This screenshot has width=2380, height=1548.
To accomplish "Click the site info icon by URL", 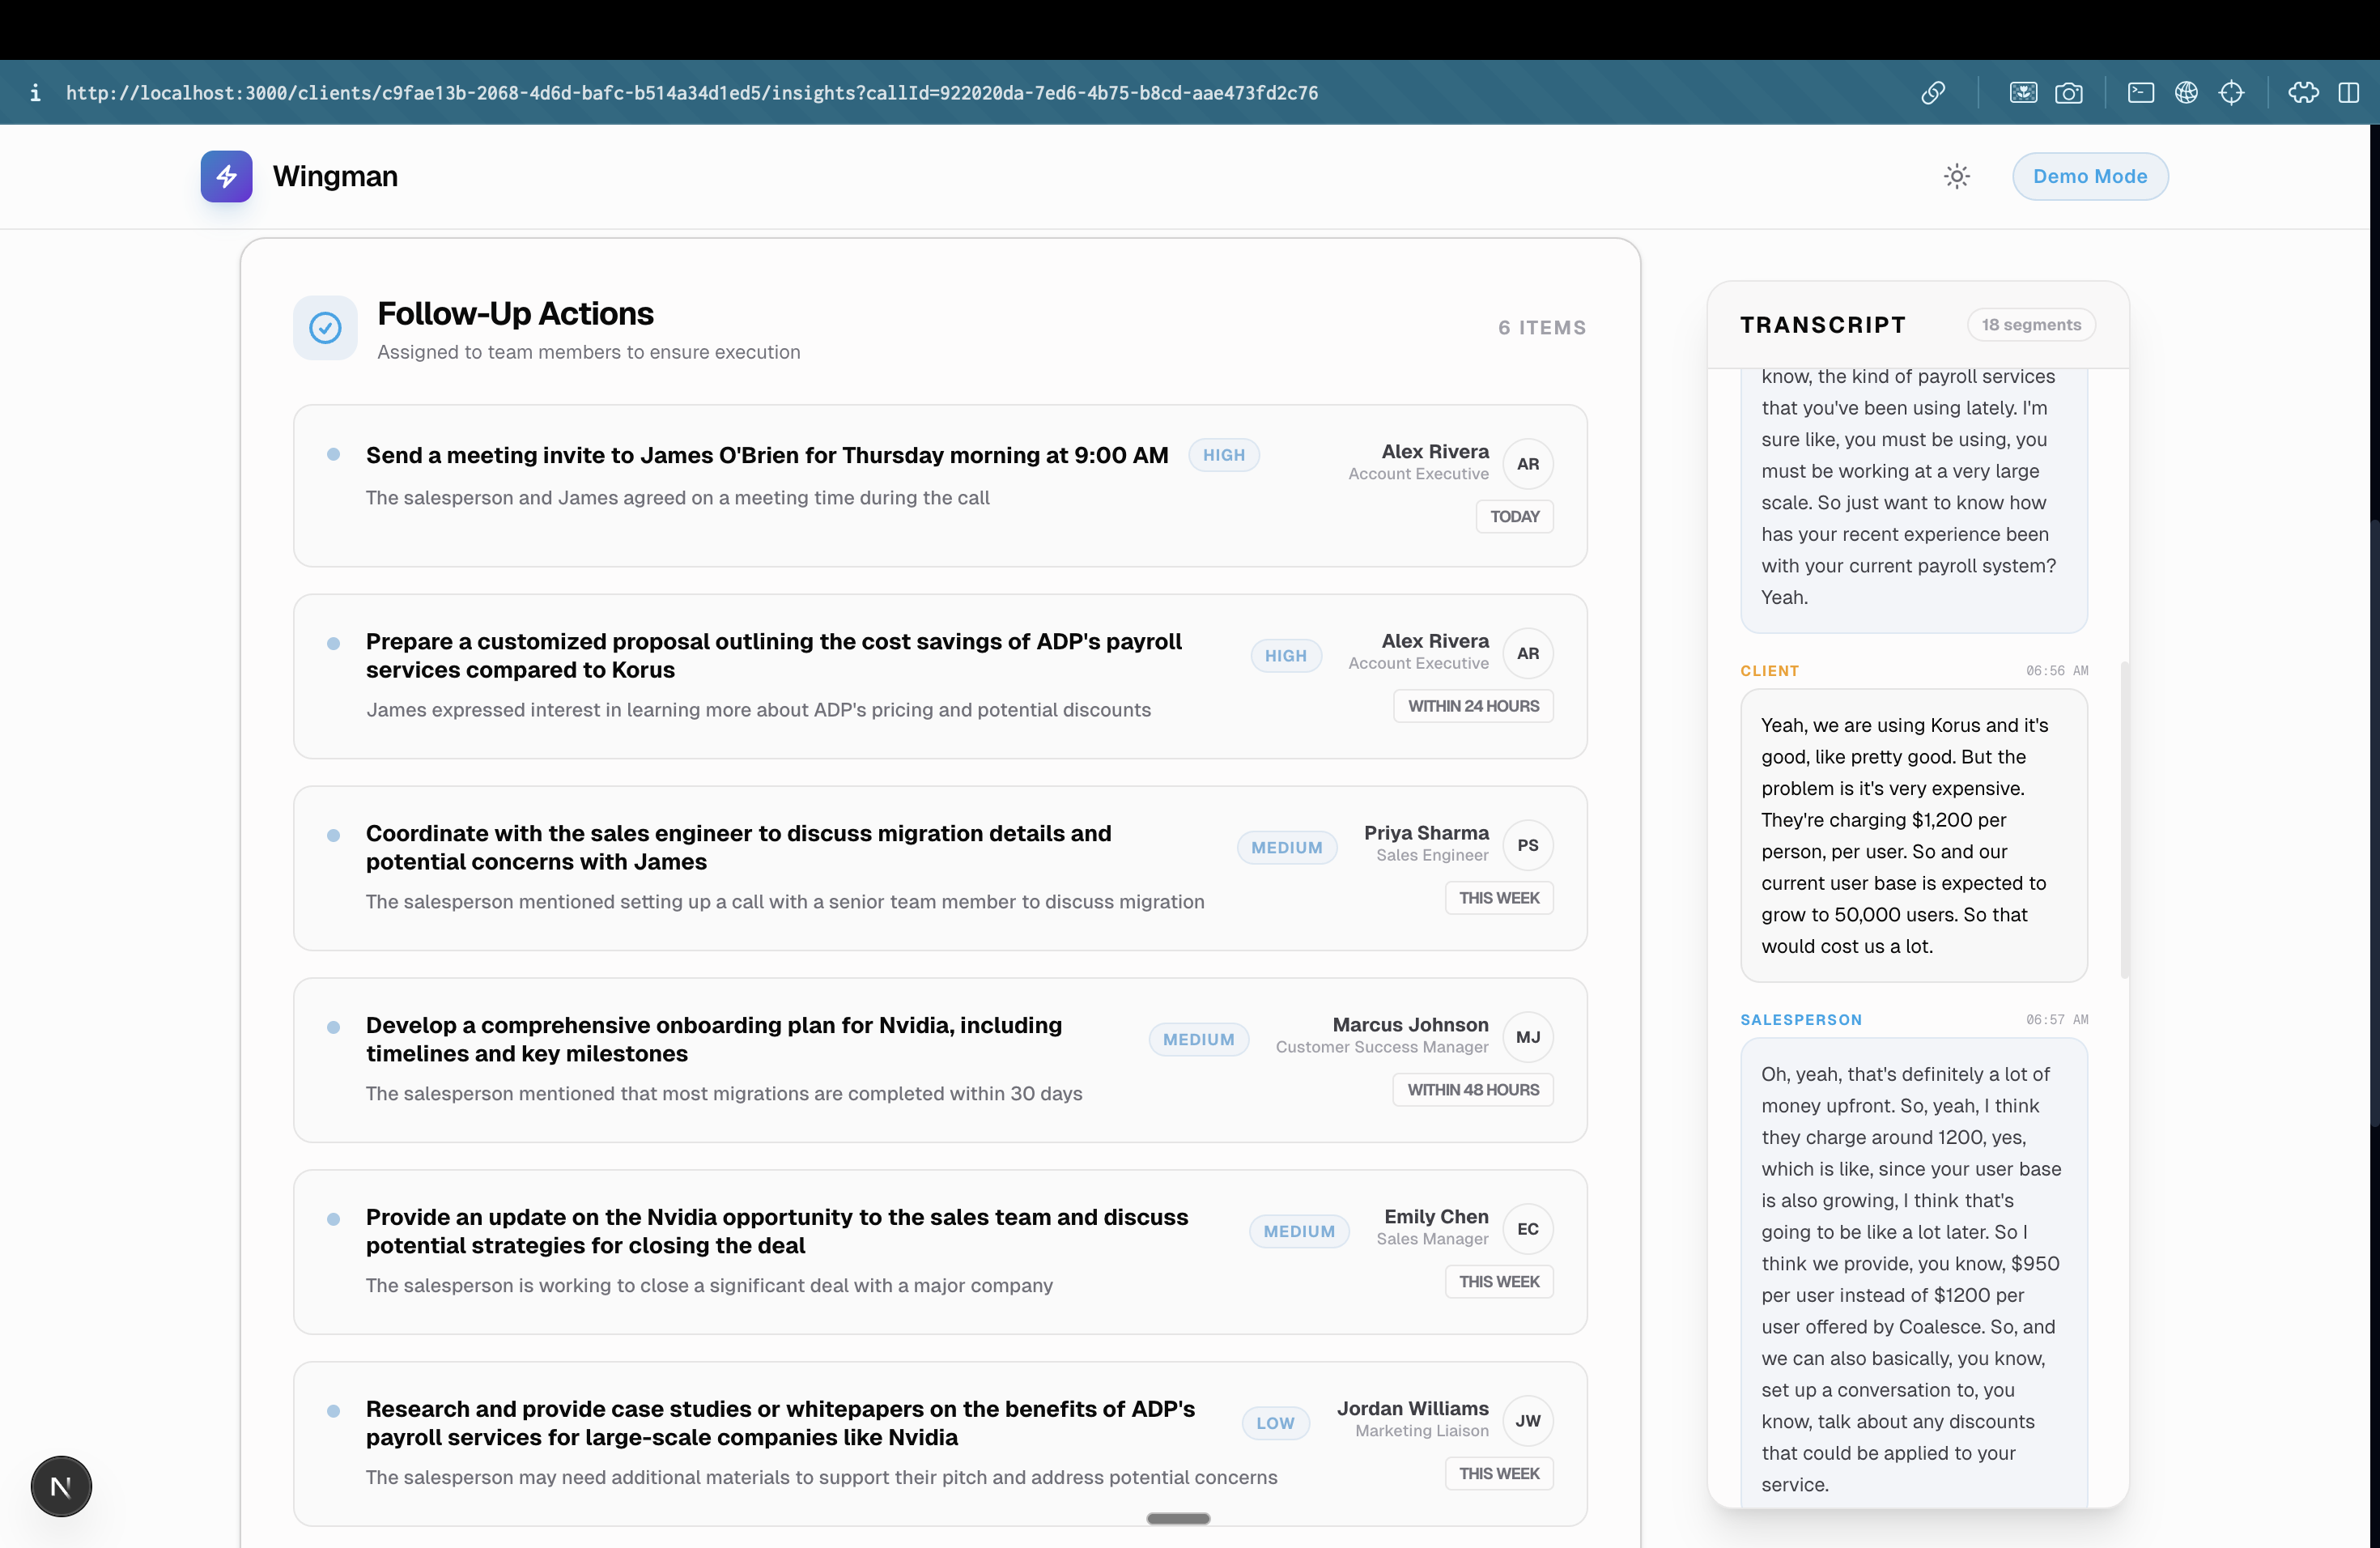I will coord(35,93).
